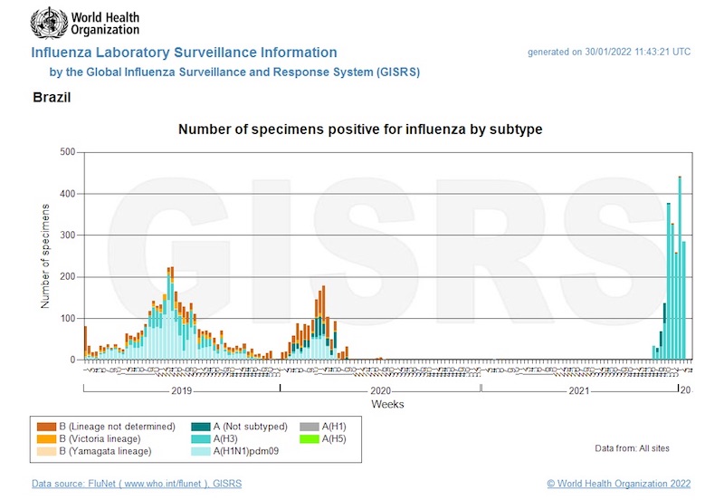Click the A(H1N1)pdm09 light blue swatch

pyautogui.click(x=200, y=451)
